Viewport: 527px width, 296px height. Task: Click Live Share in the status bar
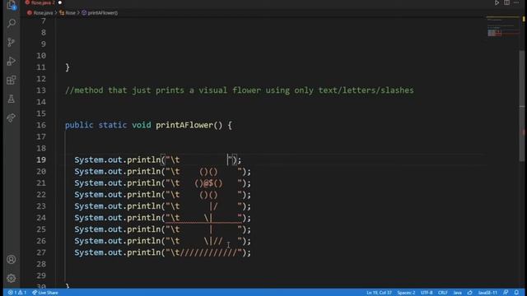pos(45,293)
